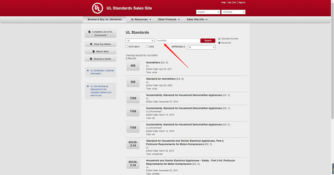This screenshot has height=175, width=334.
Task: Tick the ORD checkbox
Action: coord(147,47)
